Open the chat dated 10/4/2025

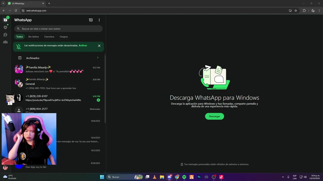click(80, 140)
